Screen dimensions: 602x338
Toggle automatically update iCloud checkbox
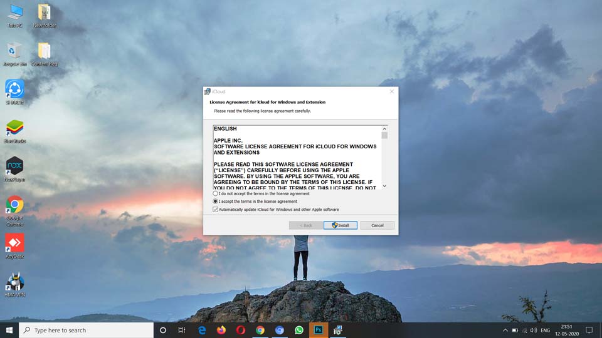point(215,209)
